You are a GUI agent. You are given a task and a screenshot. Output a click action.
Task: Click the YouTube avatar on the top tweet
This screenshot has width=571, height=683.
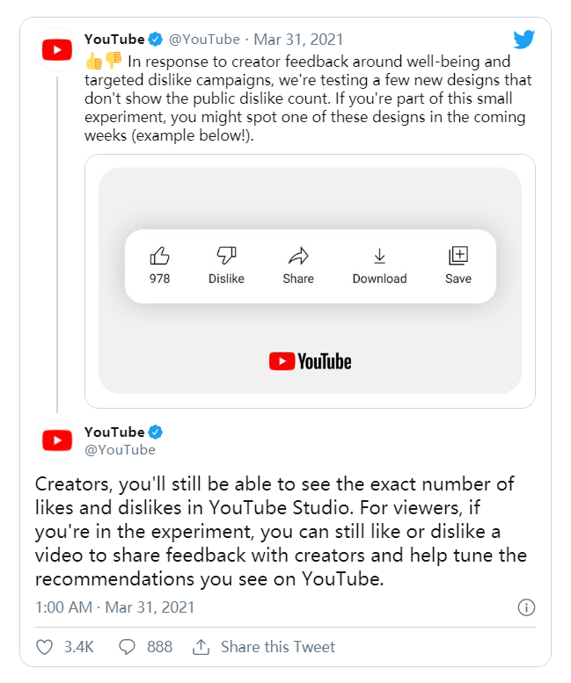(57, 50)
